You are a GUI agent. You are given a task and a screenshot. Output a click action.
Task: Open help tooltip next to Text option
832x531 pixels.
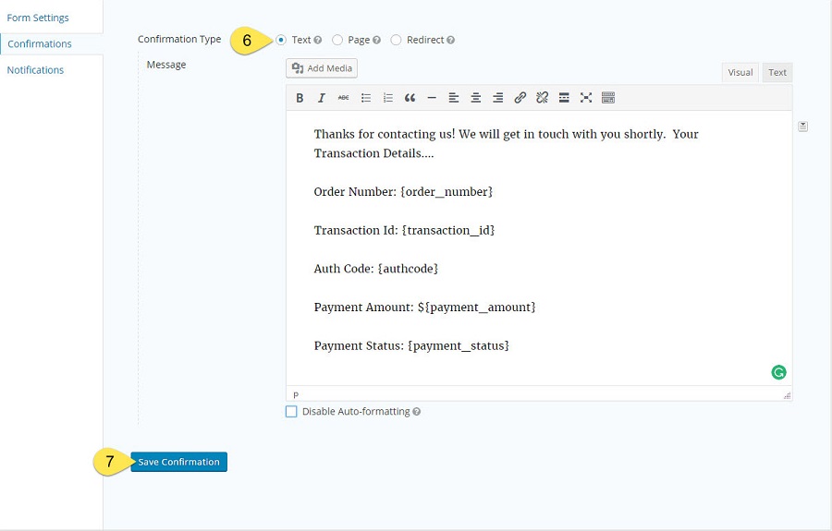pyautogui.click(x=318, y=40)
